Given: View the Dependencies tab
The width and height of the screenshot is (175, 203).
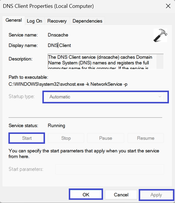Looking at the screenshot, I should click(87, 21).
